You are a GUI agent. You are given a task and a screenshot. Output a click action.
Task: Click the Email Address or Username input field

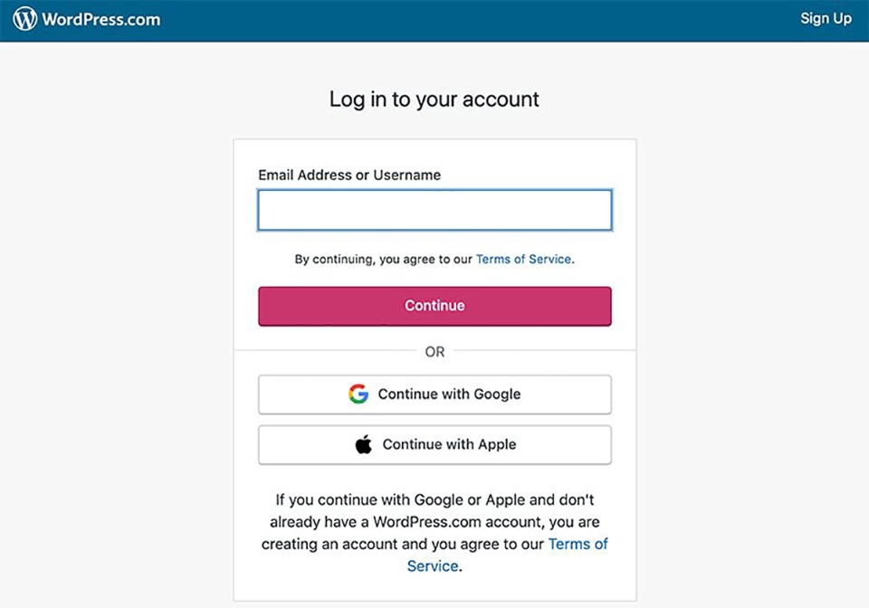click(x=434, y=209)
